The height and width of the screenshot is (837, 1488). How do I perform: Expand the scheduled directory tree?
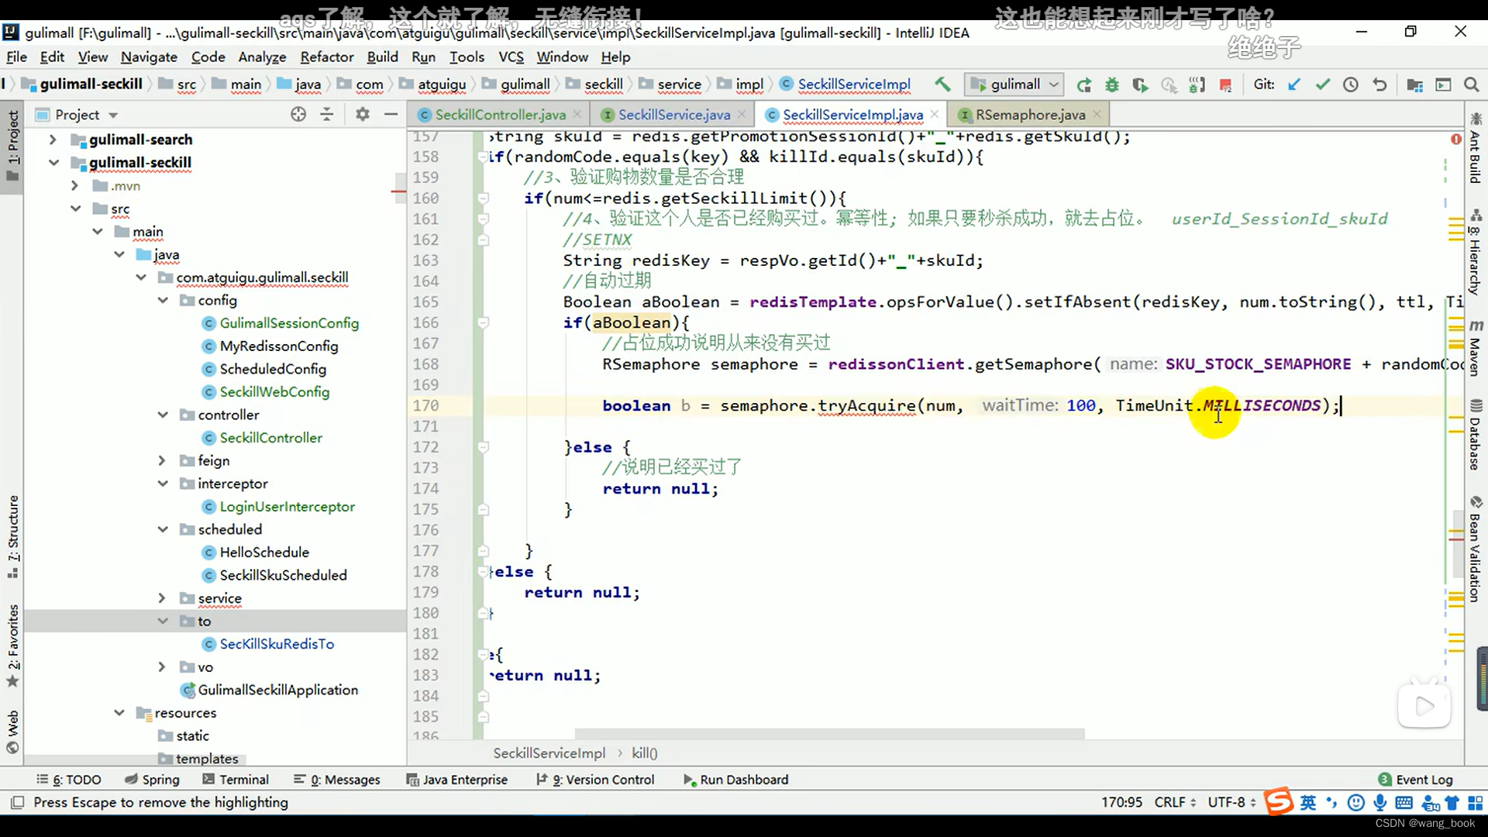pyautogui.click(x=163, y=529)
